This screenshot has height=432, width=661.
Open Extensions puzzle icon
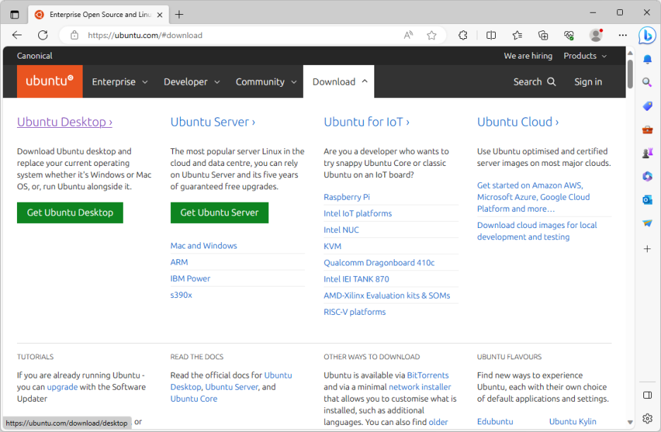pos(463,35)
